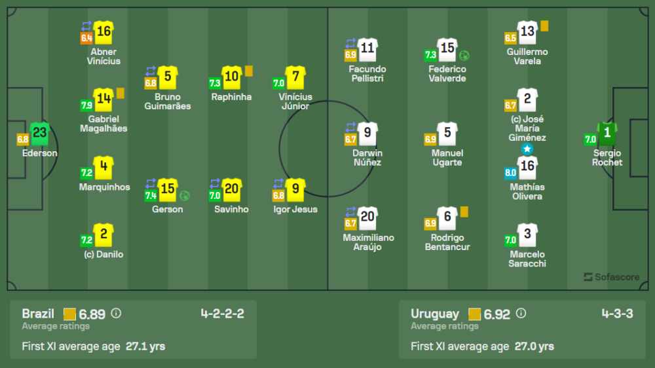Click Guillermo Varela's yellow card icon
The width and height of the screenshot is (655, 368).
[544, 26]
